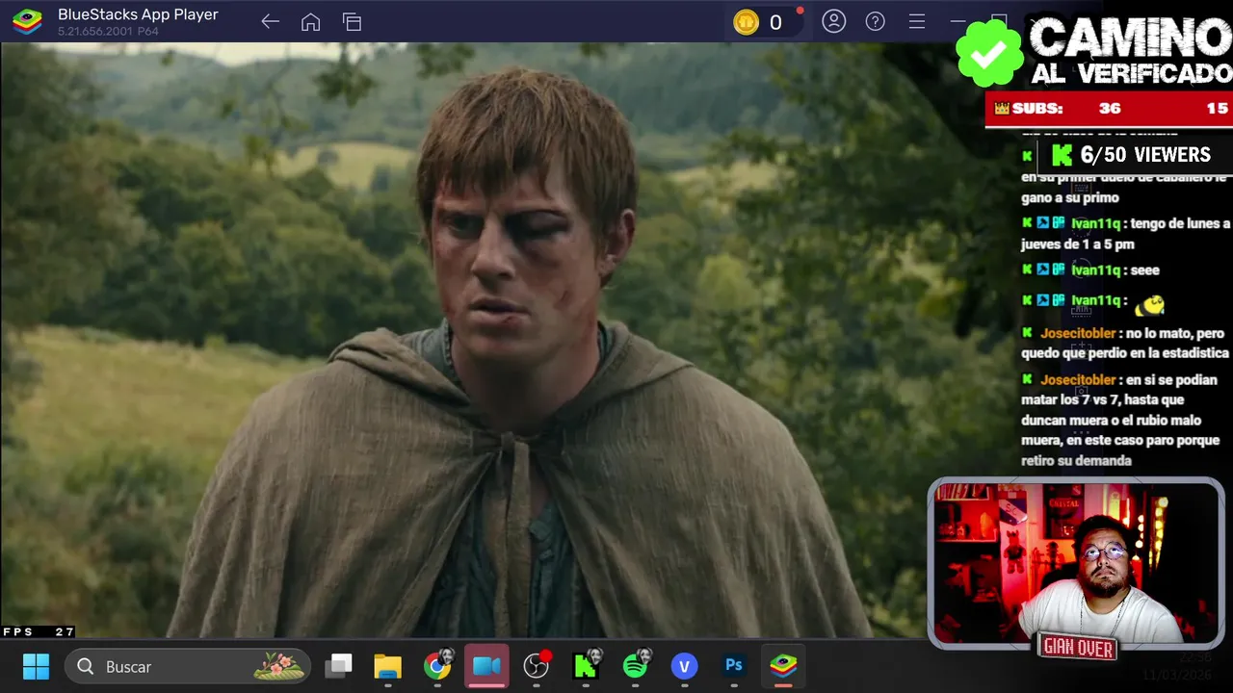Open the BlueStacks home screen icon
Viewport: 1233px width, 693px height.
coord(310,22)
